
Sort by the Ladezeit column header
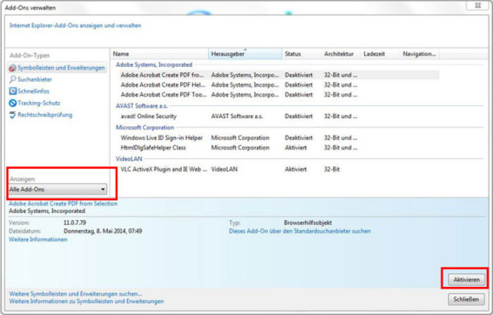click(381, 54)
